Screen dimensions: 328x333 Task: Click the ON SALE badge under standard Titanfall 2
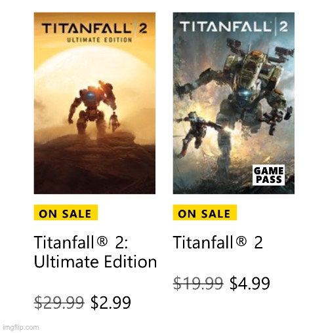pos(205,212)
